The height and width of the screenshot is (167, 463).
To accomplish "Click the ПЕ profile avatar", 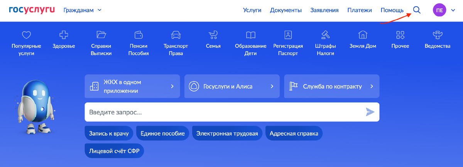I will [x=439, y=10].
